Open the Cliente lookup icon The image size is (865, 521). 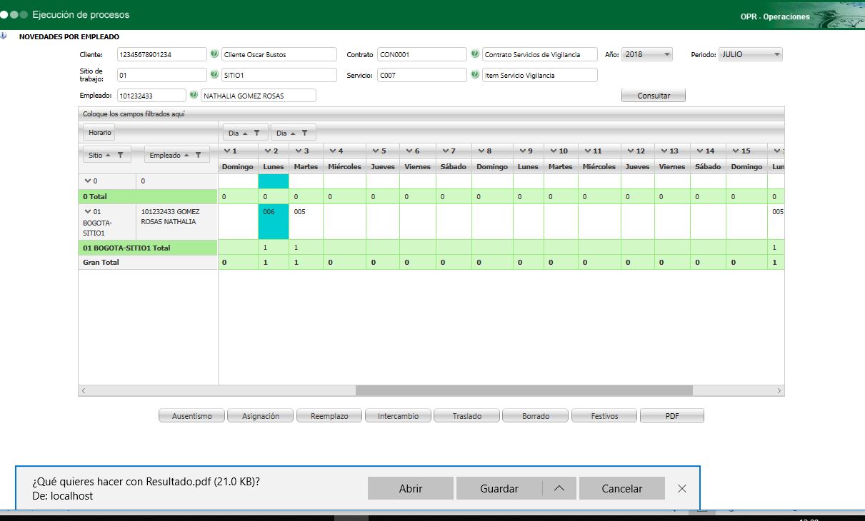(214, 54)
